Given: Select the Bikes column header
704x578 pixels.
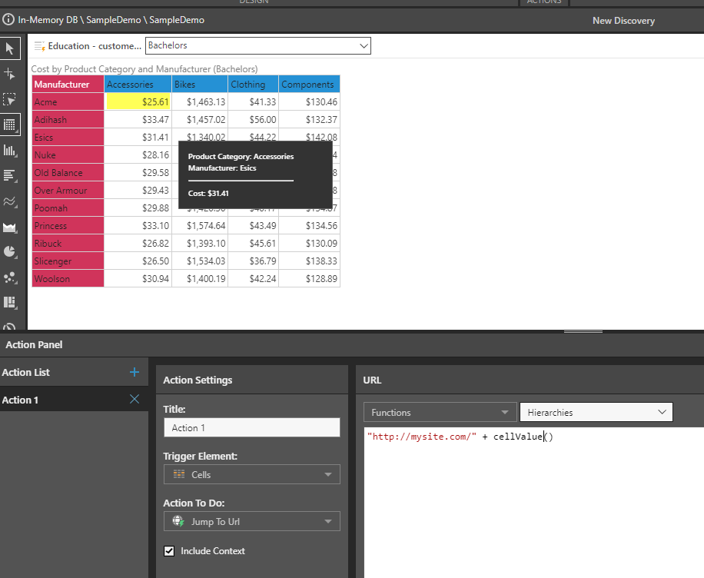Looking at the screenshot, I should pos(200,85).
